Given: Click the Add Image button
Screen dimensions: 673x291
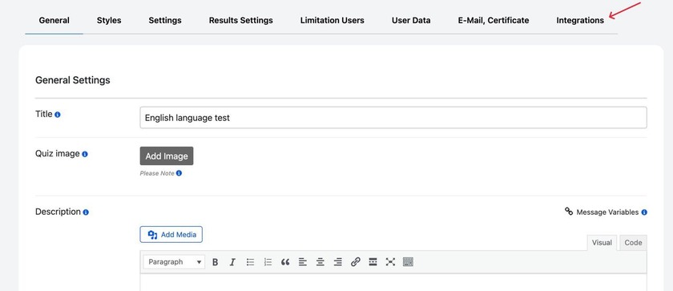Looking at the screenshot, I should click(x=167, y=156).
